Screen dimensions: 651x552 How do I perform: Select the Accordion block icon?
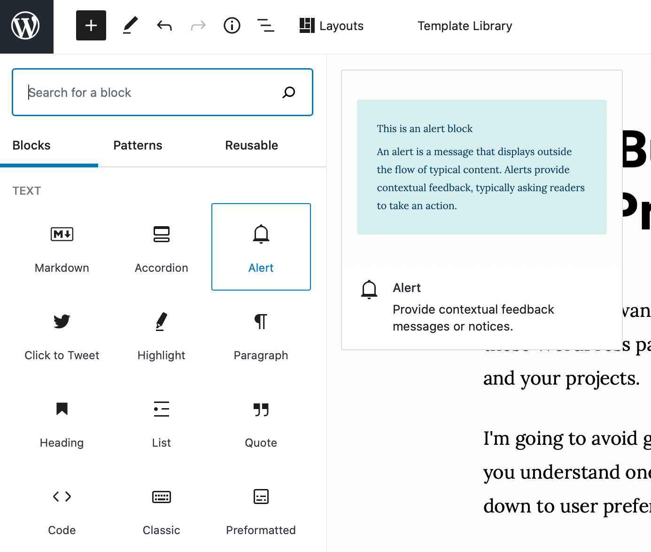click(161, 247)
